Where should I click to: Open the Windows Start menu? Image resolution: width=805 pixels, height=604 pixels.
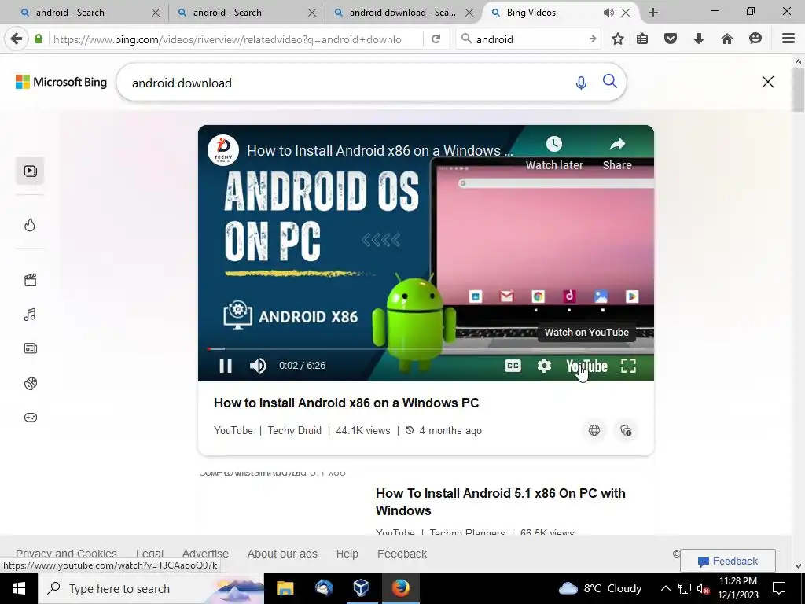[19, 588]
